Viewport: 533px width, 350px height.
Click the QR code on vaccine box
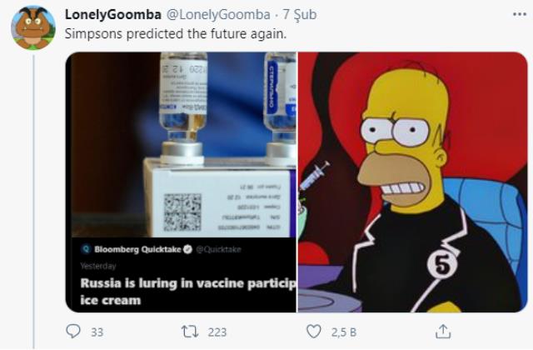(x=182, y=212)
